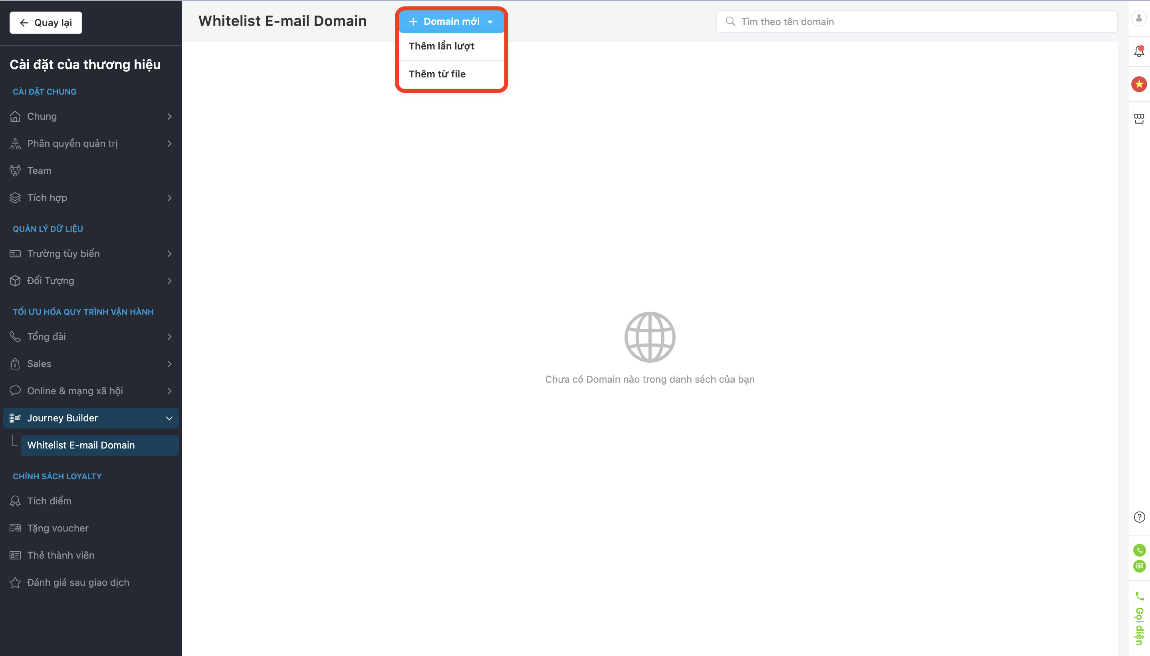1150x656 pixels.
Task: Open the store icon in right sidebar
Action: click(x=1139, y=119)
